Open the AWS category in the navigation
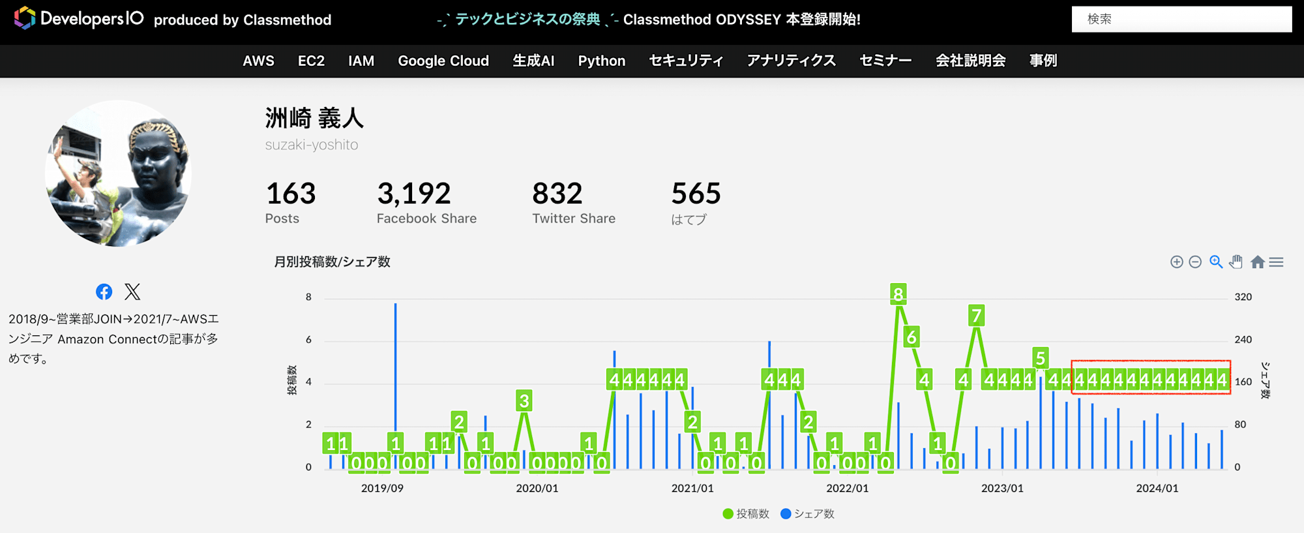 click(x=259, y=61)
